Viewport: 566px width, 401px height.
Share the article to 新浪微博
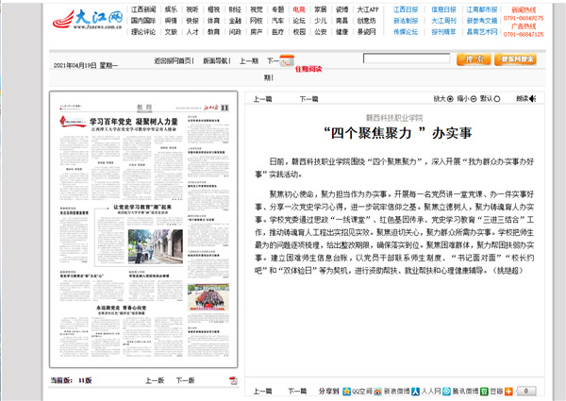click(391, 391)
